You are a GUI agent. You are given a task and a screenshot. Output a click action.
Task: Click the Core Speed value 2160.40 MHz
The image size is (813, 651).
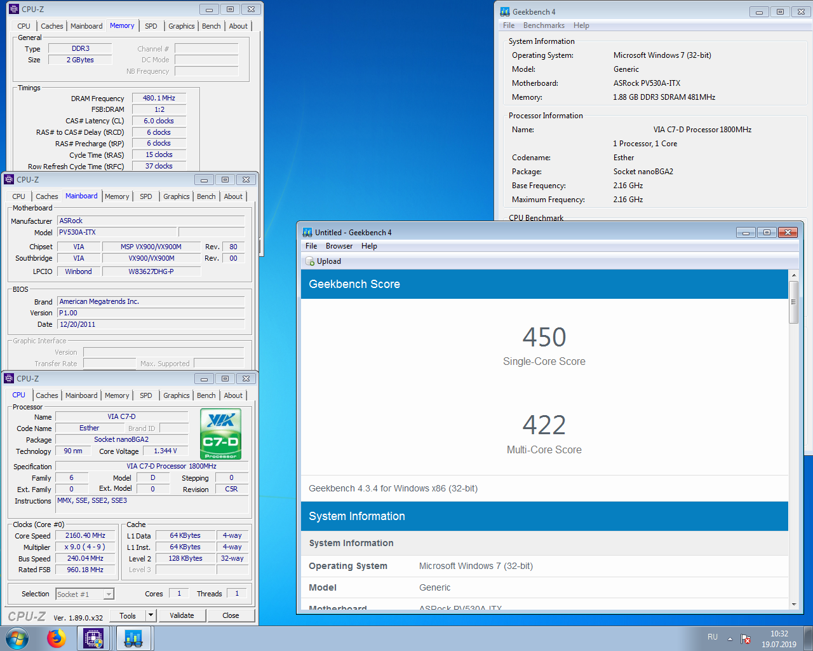[x=85, y=535]
